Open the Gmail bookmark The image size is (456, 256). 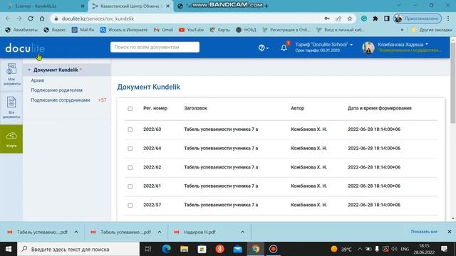point(163,30)
